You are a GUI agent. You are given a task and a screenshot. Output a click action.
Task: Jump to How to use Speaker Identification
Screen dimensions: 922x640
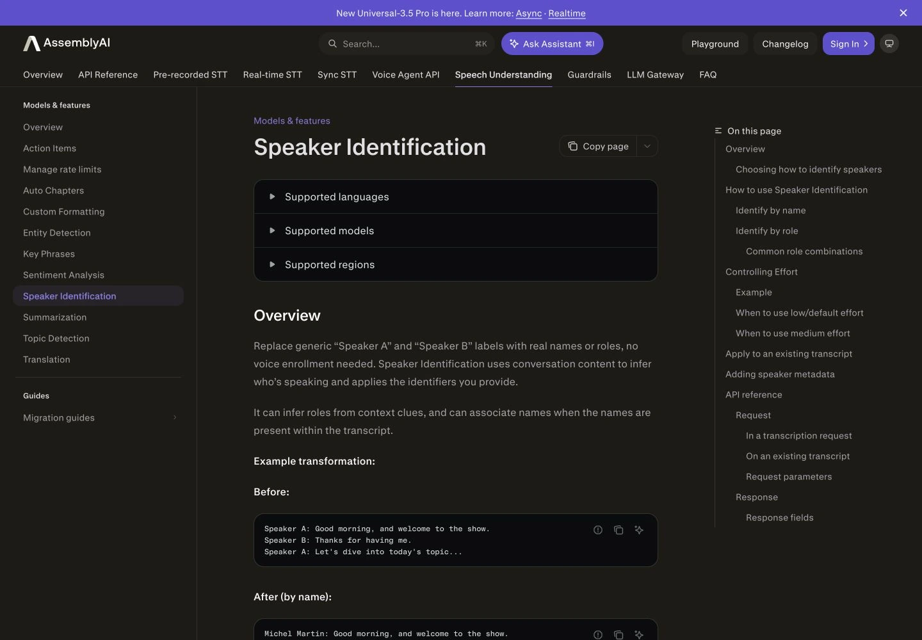click(x=797, y=189)
